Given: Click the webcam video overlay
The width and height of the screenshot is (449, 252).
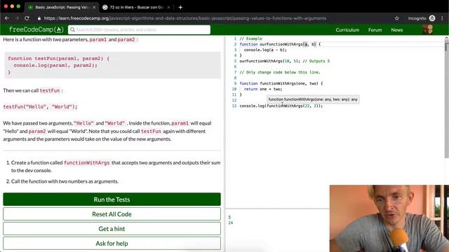Looking at the screenshot, I should (389, 218).
